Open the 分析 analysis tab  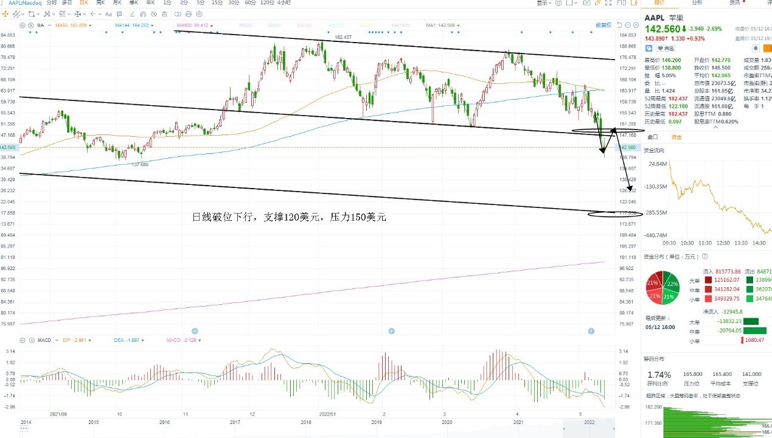[x=697, y=3]
